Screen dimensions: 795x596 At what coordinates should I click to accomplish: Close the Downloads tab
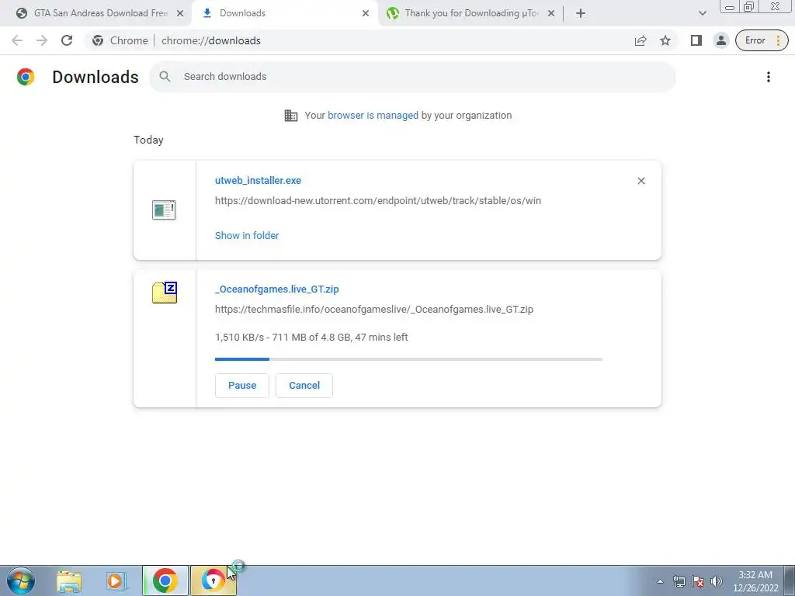click(366, 14)
